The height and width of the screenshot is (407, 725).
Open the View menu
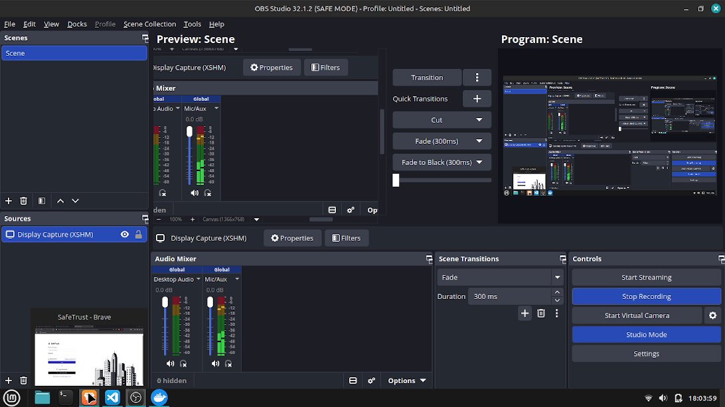pyautogui.click(x=51, y=24)
